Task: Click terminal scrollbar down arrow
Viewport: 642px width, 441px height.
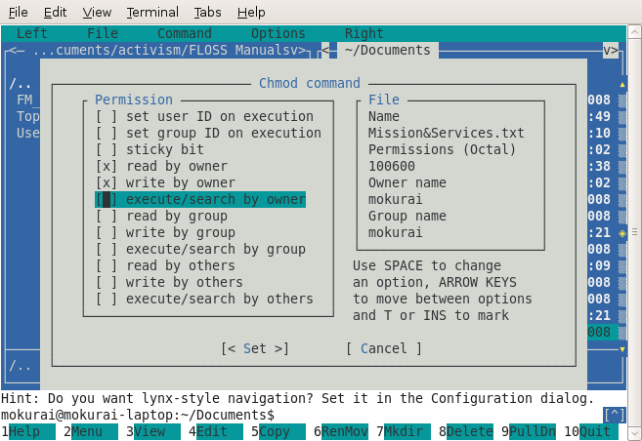Action: 634,433
